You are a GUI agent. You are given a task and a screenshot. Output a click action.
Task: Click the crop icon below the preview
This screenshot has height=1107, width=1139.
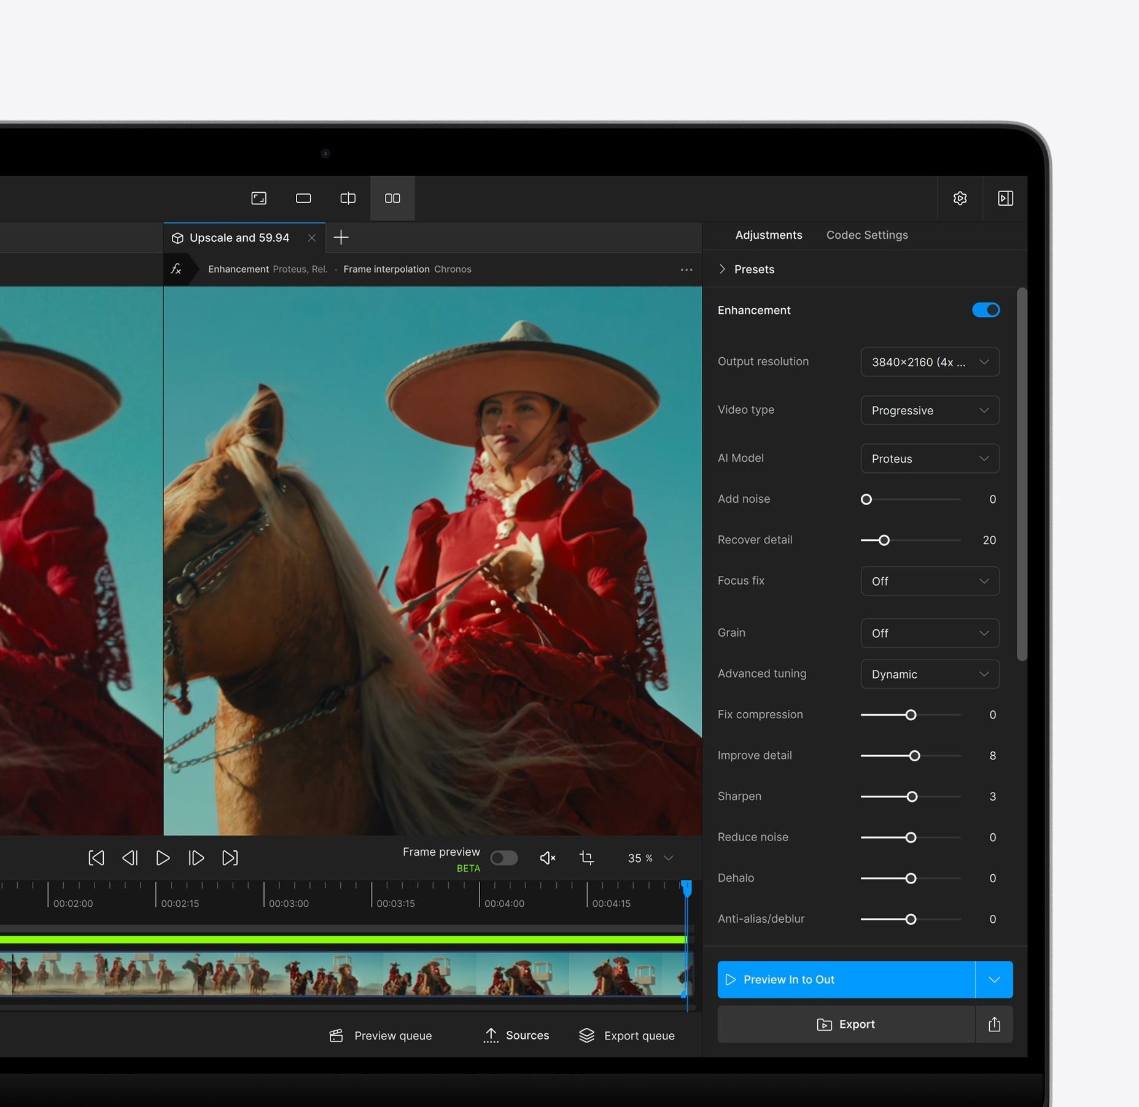coord(587,858)
